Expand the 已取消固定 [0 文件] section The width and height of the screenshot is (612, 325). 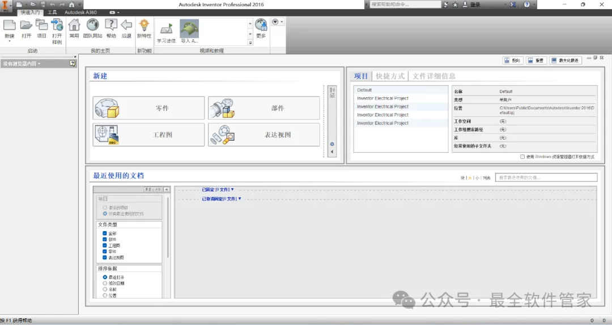pyautogui.click(x=222, y=198)
